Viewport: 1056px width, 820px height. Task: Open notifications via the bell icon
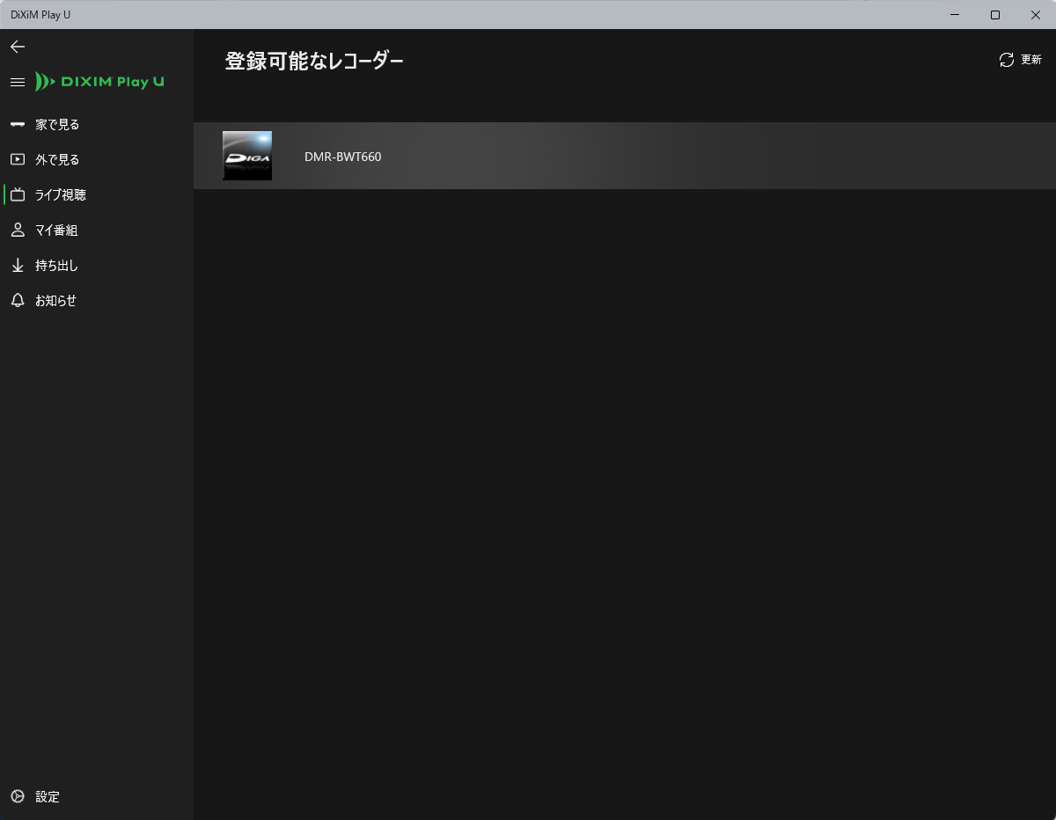(18, 301)
